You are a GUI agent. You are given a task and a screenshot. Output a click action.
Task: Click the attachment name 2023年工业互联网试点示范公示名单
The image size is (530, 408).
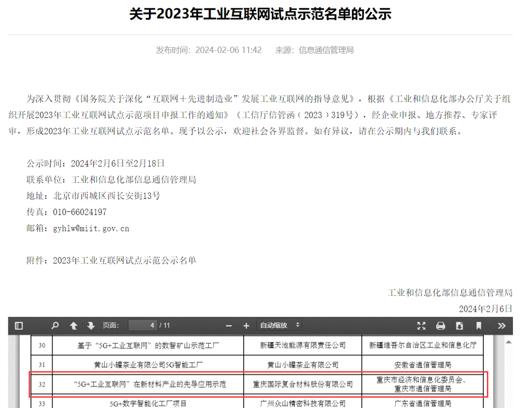(124, 260)
